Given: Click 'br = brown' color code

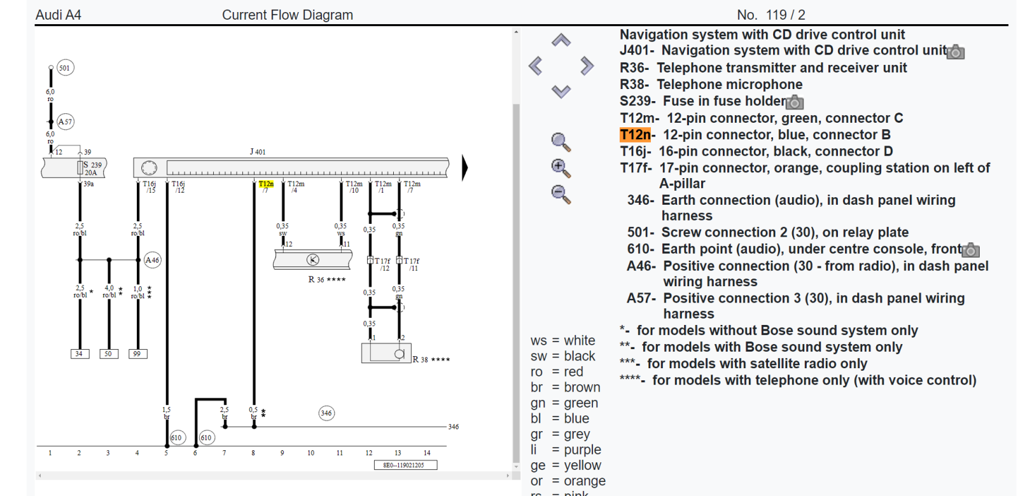Looking at the screenshot, I should pyautogui.click(x=566, y=387).
